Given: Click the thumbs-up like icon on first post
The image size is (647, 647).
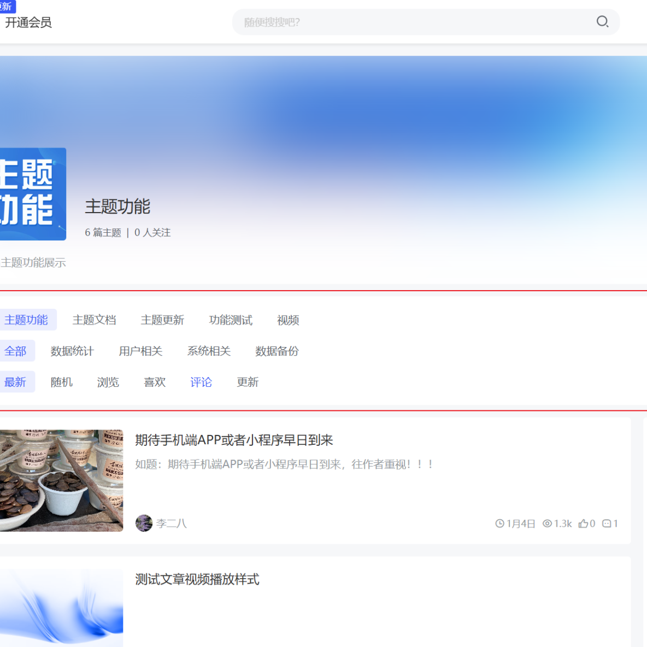Looking at the screenshot, I should point(583,523).
